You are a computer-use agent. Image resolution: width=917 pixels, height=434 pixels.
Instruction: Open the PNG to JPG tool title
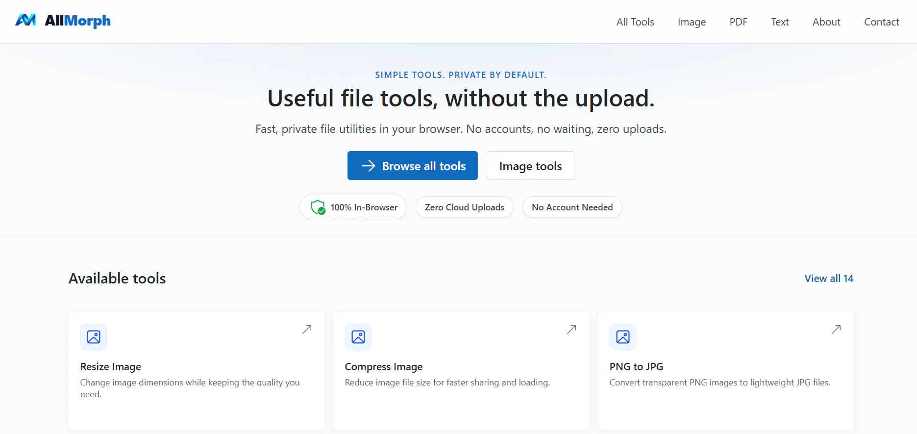point(636,367)
